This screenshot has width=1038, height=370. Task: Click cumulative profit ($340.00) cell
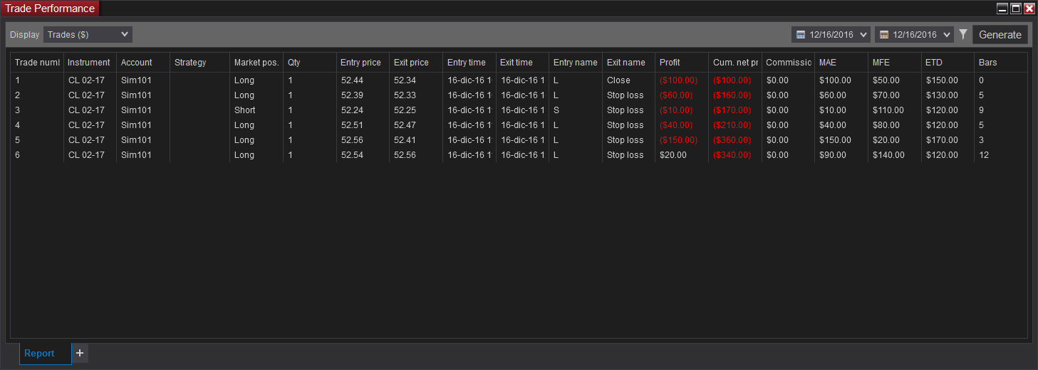point(735,155)
